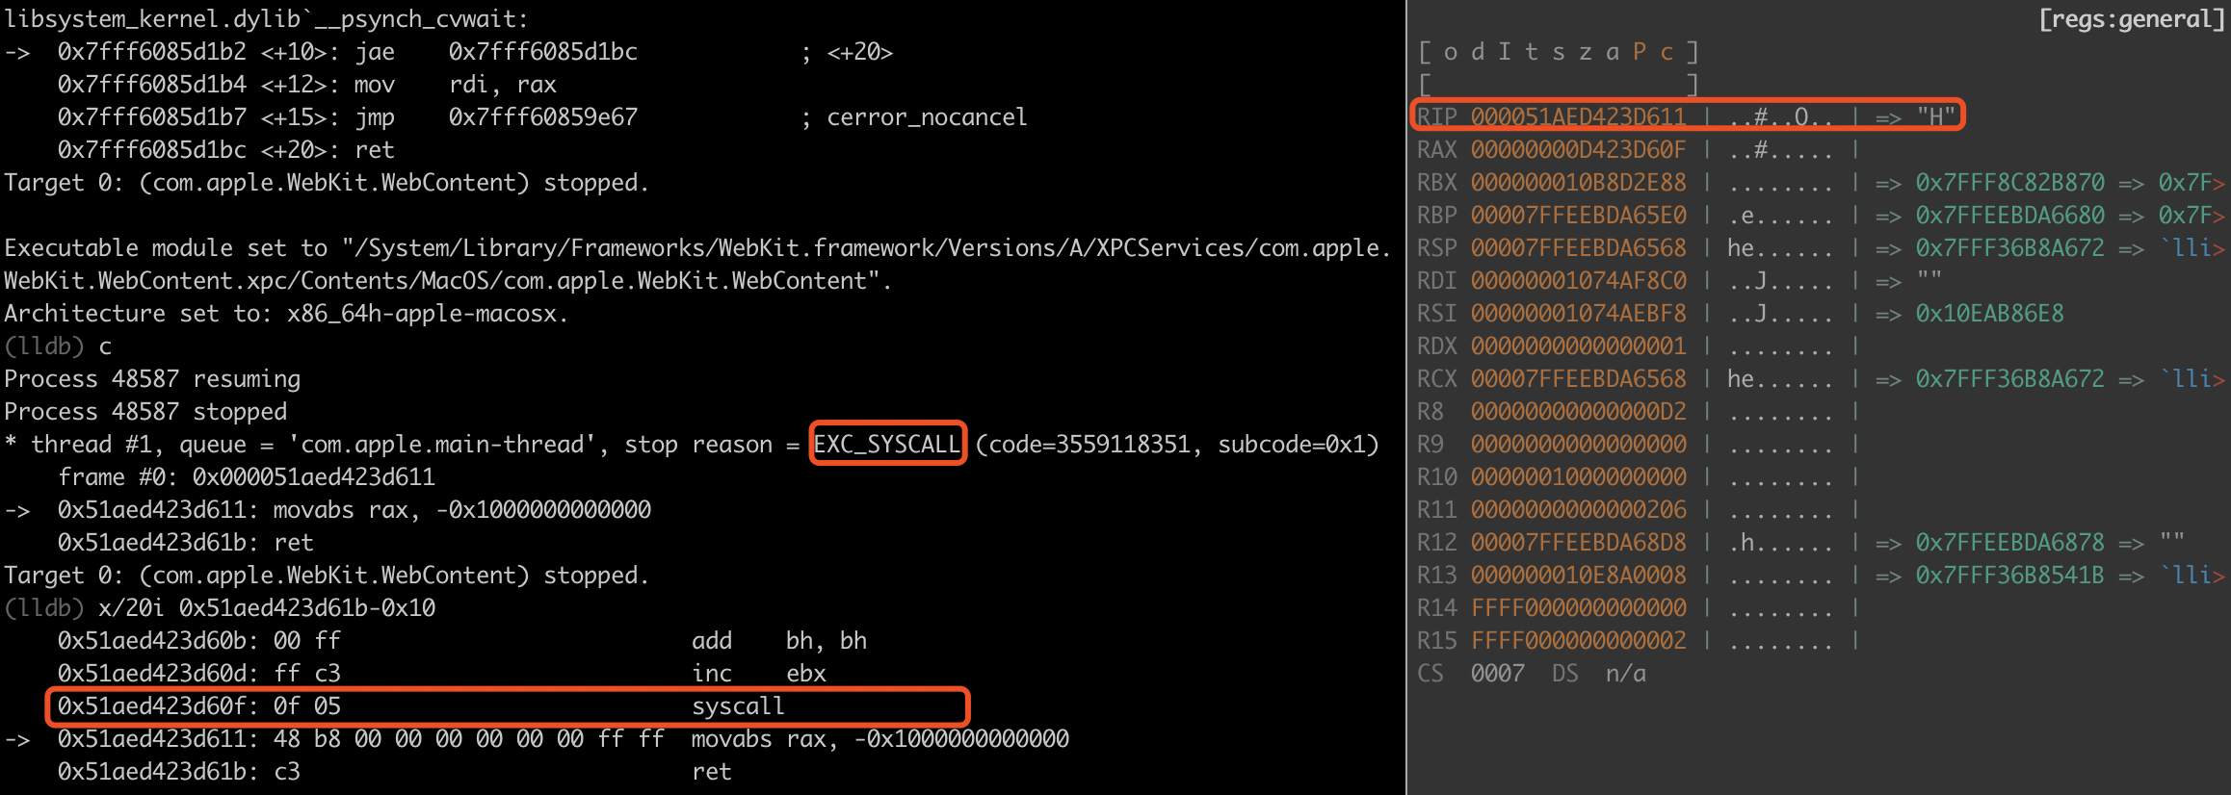Click the "frame #0" address line
The height and width of the screenshot is (795, 2231).
coord(247,477)
